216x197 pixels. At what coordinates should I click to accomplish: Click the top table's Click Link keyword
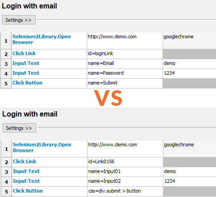click(24, 53)
